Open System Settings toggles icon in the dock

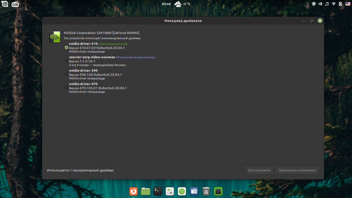pyautogui.click(x=170, y=191)
